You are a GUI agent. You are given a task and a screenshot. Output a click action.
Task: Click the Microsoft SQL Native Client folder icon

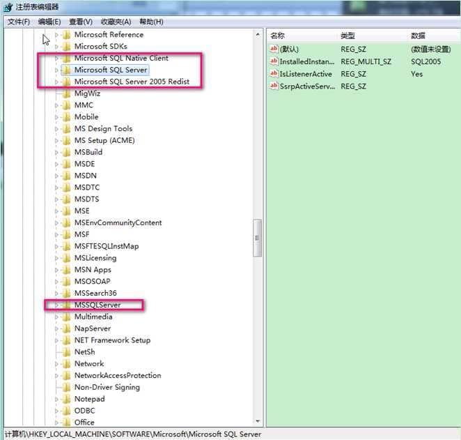(67, 59)
